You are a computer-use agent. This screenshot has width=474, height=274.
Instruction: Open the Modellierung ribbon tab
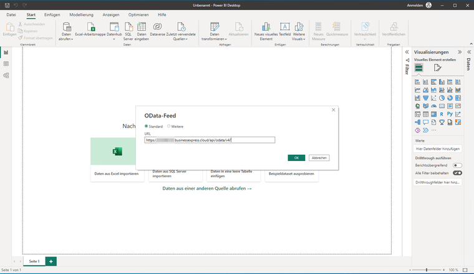click(81, 14)
